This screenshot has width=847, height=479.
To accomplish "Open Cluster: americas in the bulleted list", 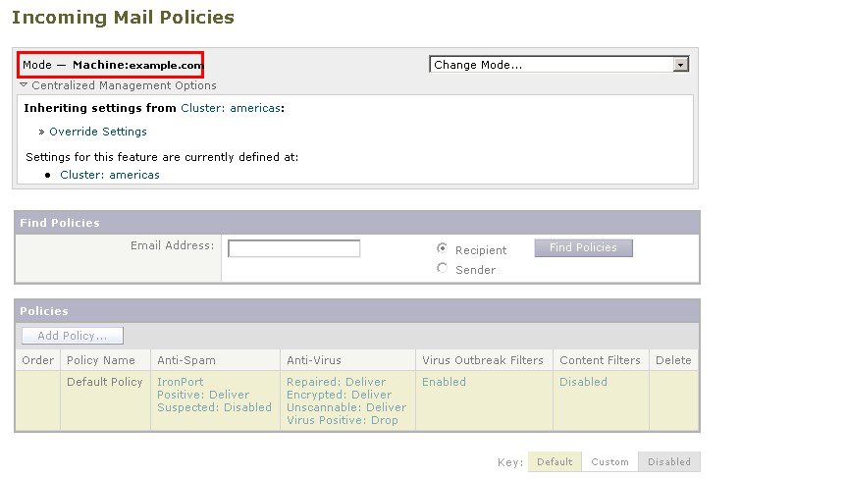I will tap(110, 175).
